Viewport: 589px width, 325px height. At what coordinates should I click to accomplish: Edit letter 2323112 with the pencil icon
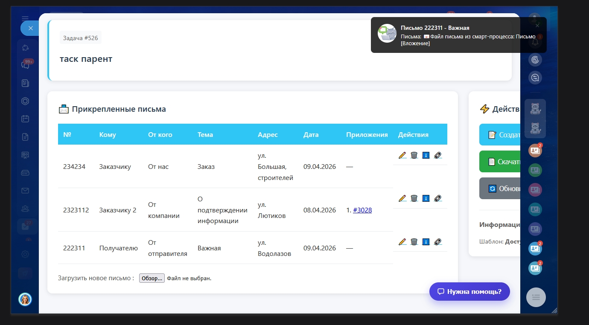[402, 198]
